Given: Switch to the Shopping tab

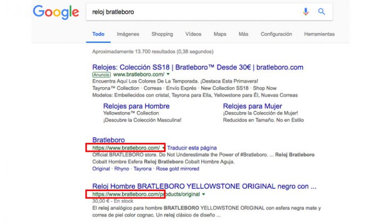Looking at the screenshot, I should [x=162, y=34].
